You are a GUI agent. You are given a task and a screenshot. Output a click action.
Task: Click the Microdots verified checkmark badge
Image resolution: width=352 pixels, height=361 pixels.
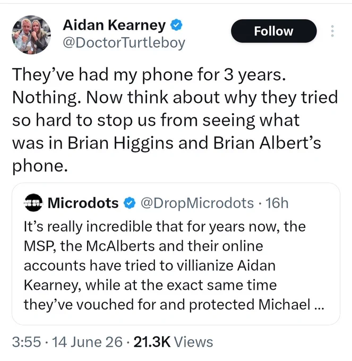coord(130,203)
